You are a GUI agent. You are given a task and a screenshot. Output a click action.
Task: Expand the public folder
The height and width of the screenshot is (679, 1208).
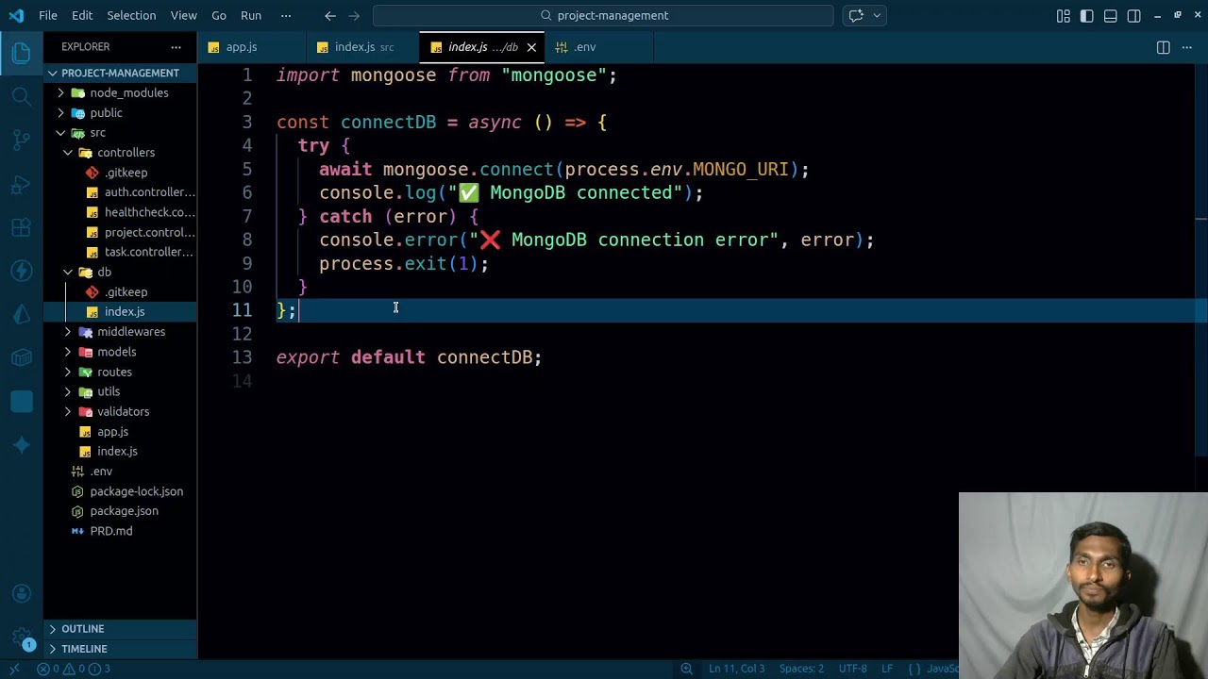point(120,112)
